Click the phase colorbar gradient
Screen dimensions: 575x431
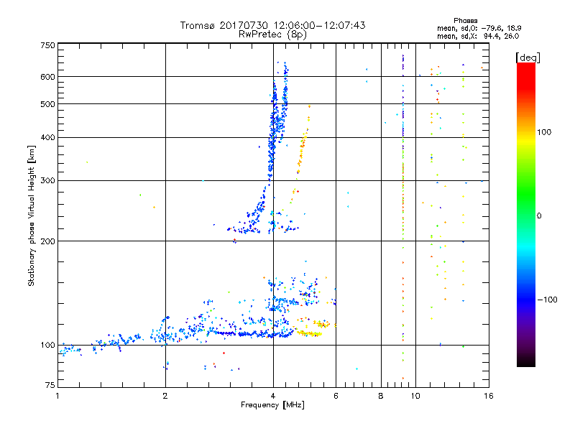coord(526,215)
